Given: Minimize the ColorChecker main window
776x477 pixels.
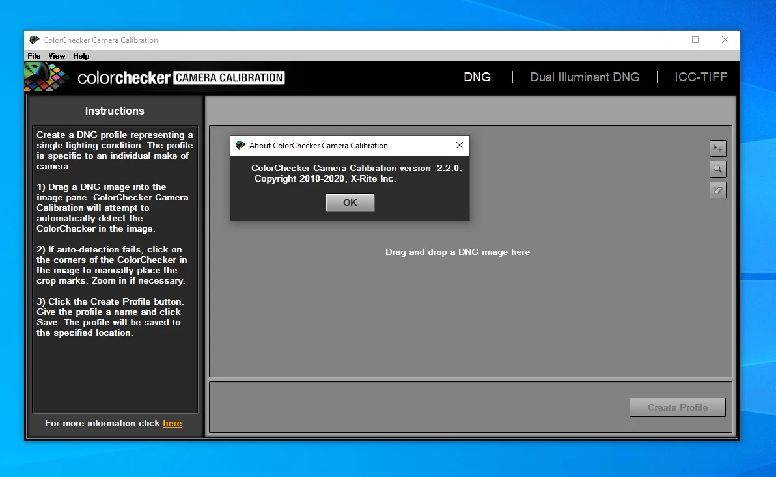Looking at the screenshot, I should pos(666,40).
